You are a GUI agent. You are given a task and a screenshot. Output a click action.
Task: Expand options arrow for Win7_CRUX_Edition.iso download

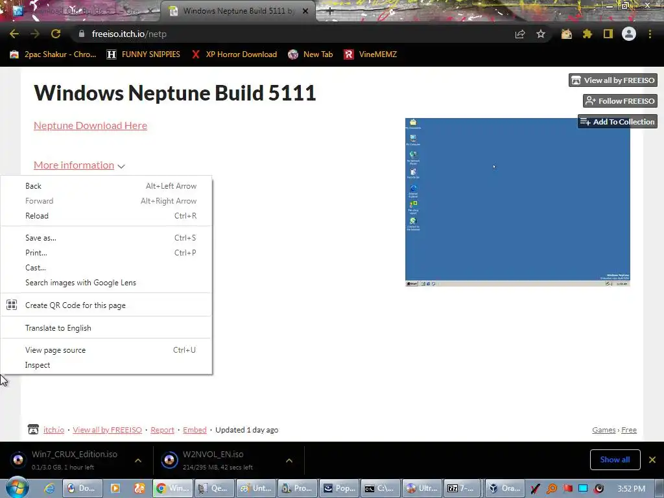coord(138,460)
